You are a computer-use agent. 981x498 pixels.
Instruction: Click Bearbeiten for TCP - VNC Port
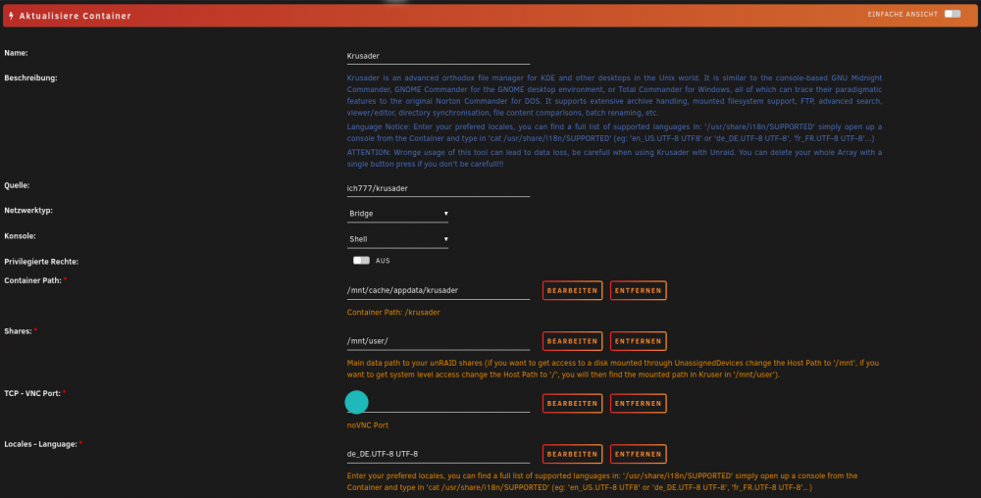click(573, 404)
